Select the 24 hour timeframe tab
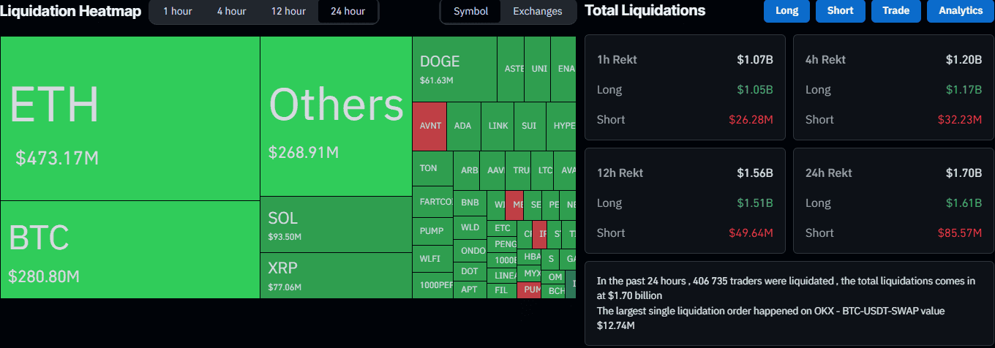The width and height of the screenshot is (995, 348). coord(348,11)
